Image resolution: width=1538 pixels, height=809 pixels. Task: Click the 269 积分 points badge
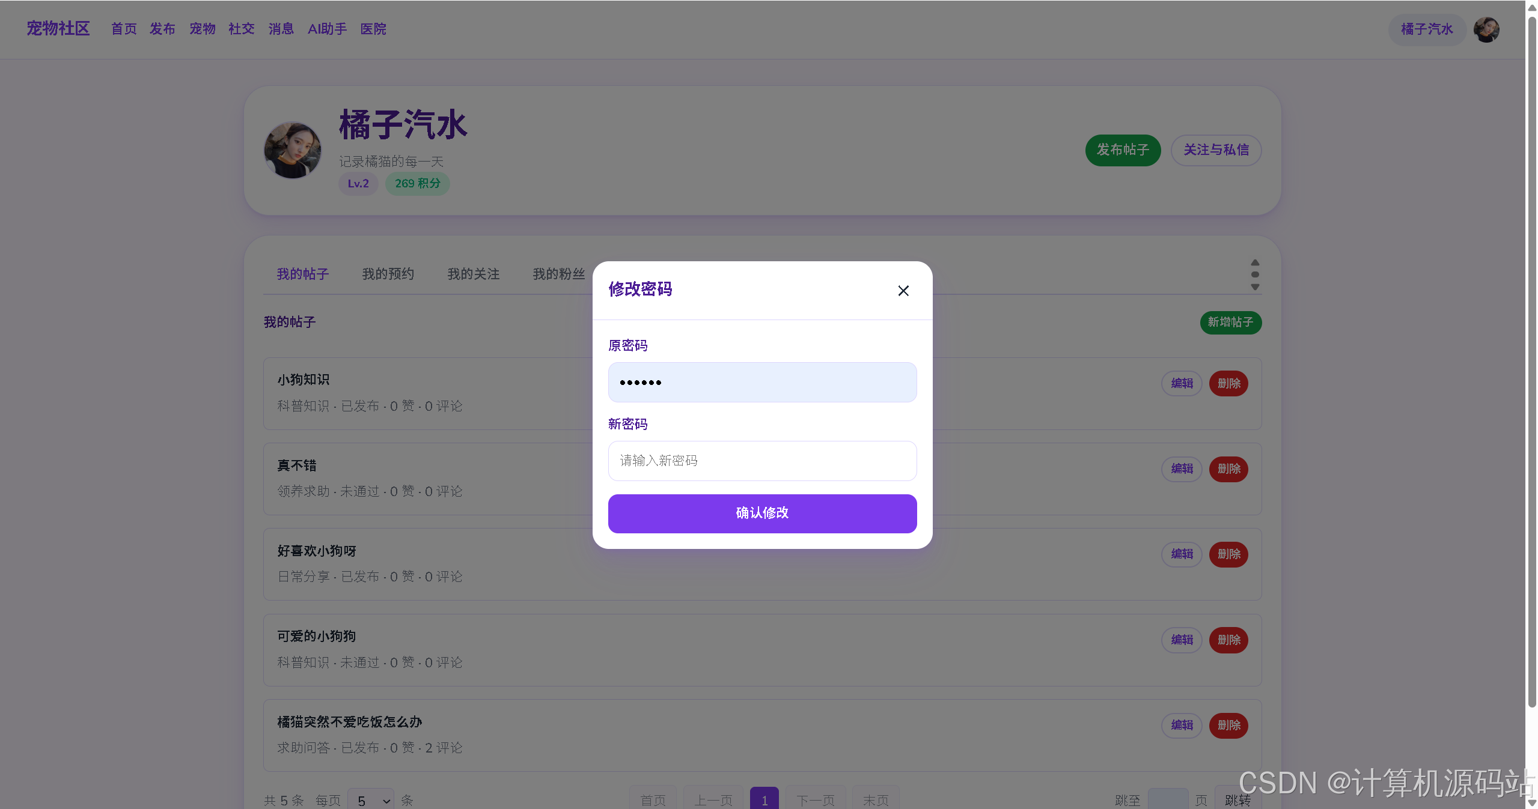pos(418,184)
